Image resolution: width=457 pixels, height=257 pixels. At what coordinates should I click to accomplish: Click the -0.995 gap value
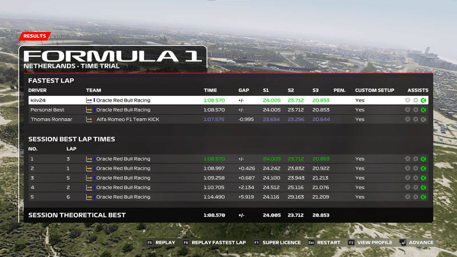pos(246,119)
